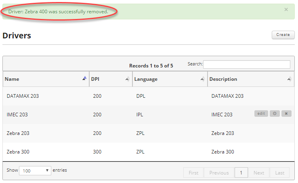Click the Create button
The width and height of the screenshot is (298, 183).
283,35
